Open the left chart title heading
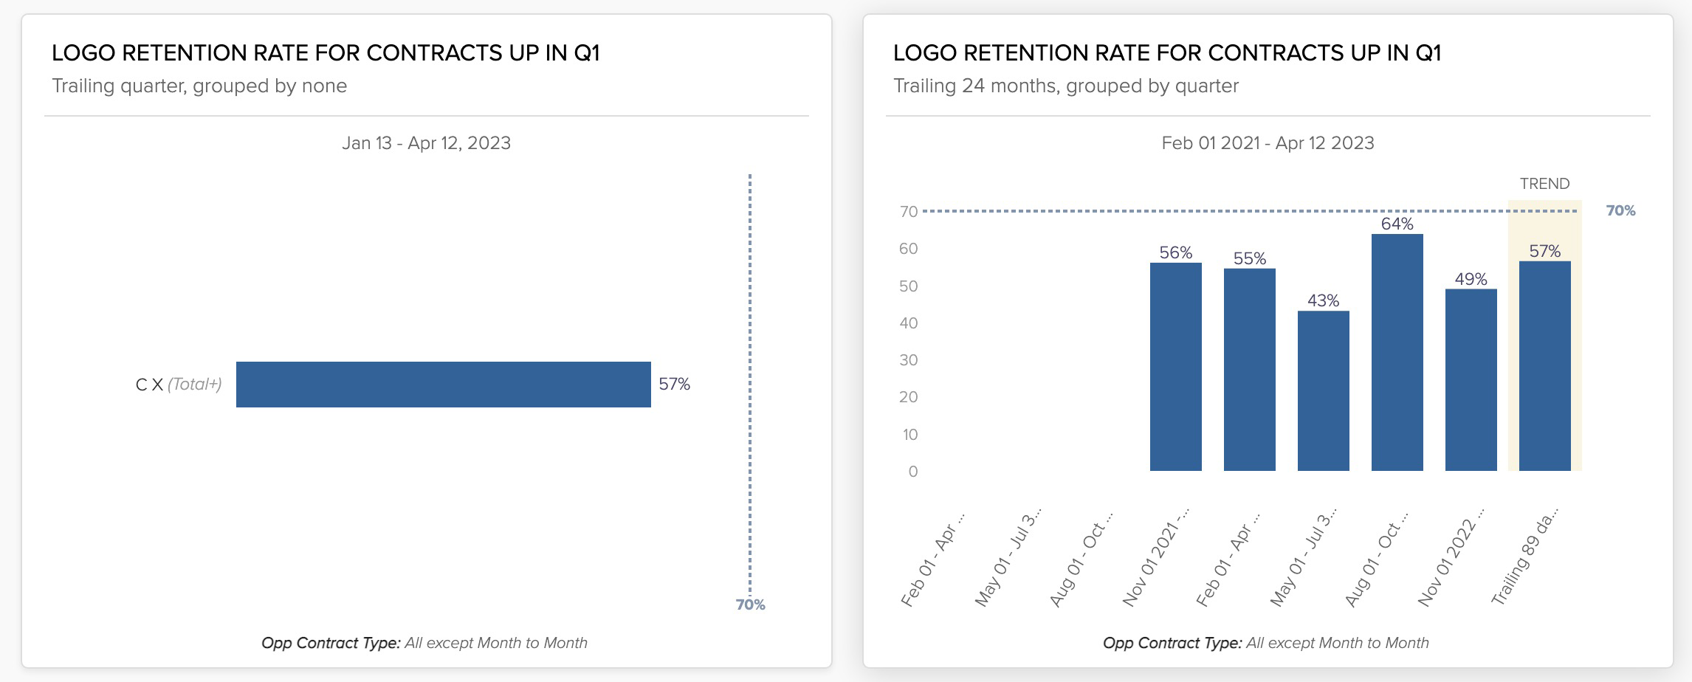 click(x=326, y=53)
